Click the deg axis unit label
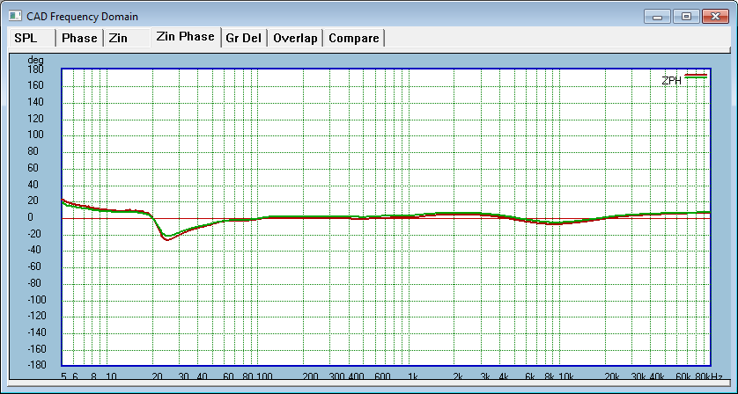This screenshot has width=738, height=394. [35, 60]
